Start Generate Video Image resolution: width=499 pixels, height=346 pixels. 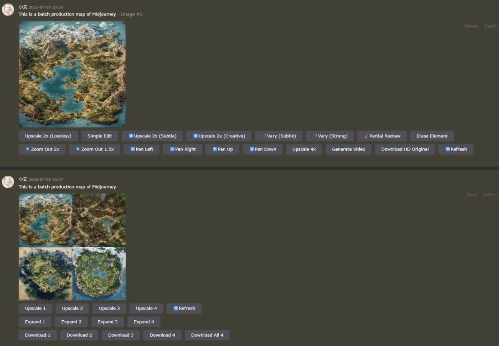tap(348, 149)
